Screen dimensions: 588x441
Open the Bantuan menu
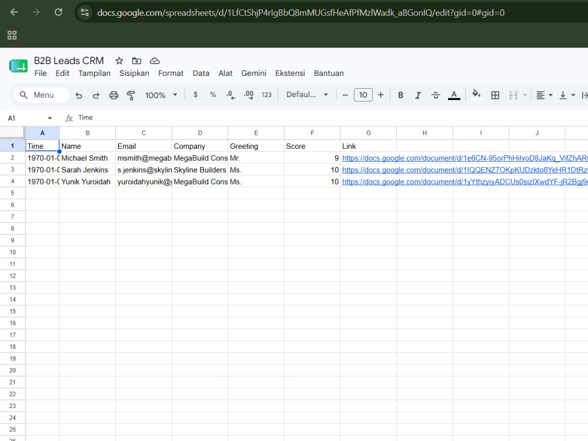pyautogui.click(x=329, y=73)
